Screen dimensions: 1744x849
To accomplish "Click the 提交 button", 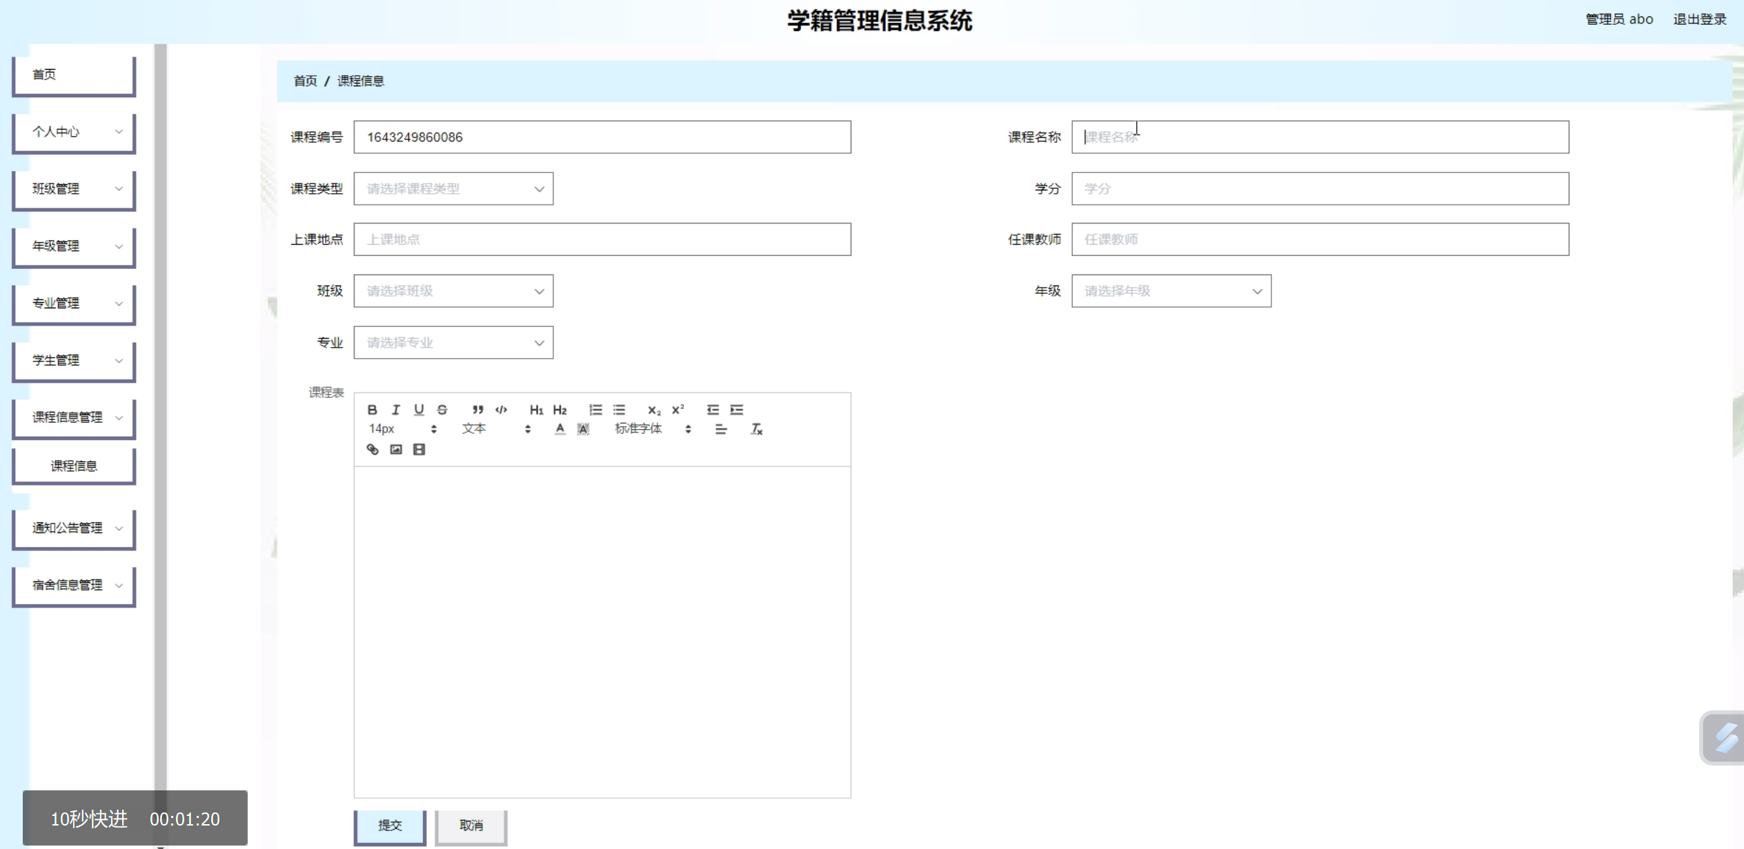I will pos(390,826).
